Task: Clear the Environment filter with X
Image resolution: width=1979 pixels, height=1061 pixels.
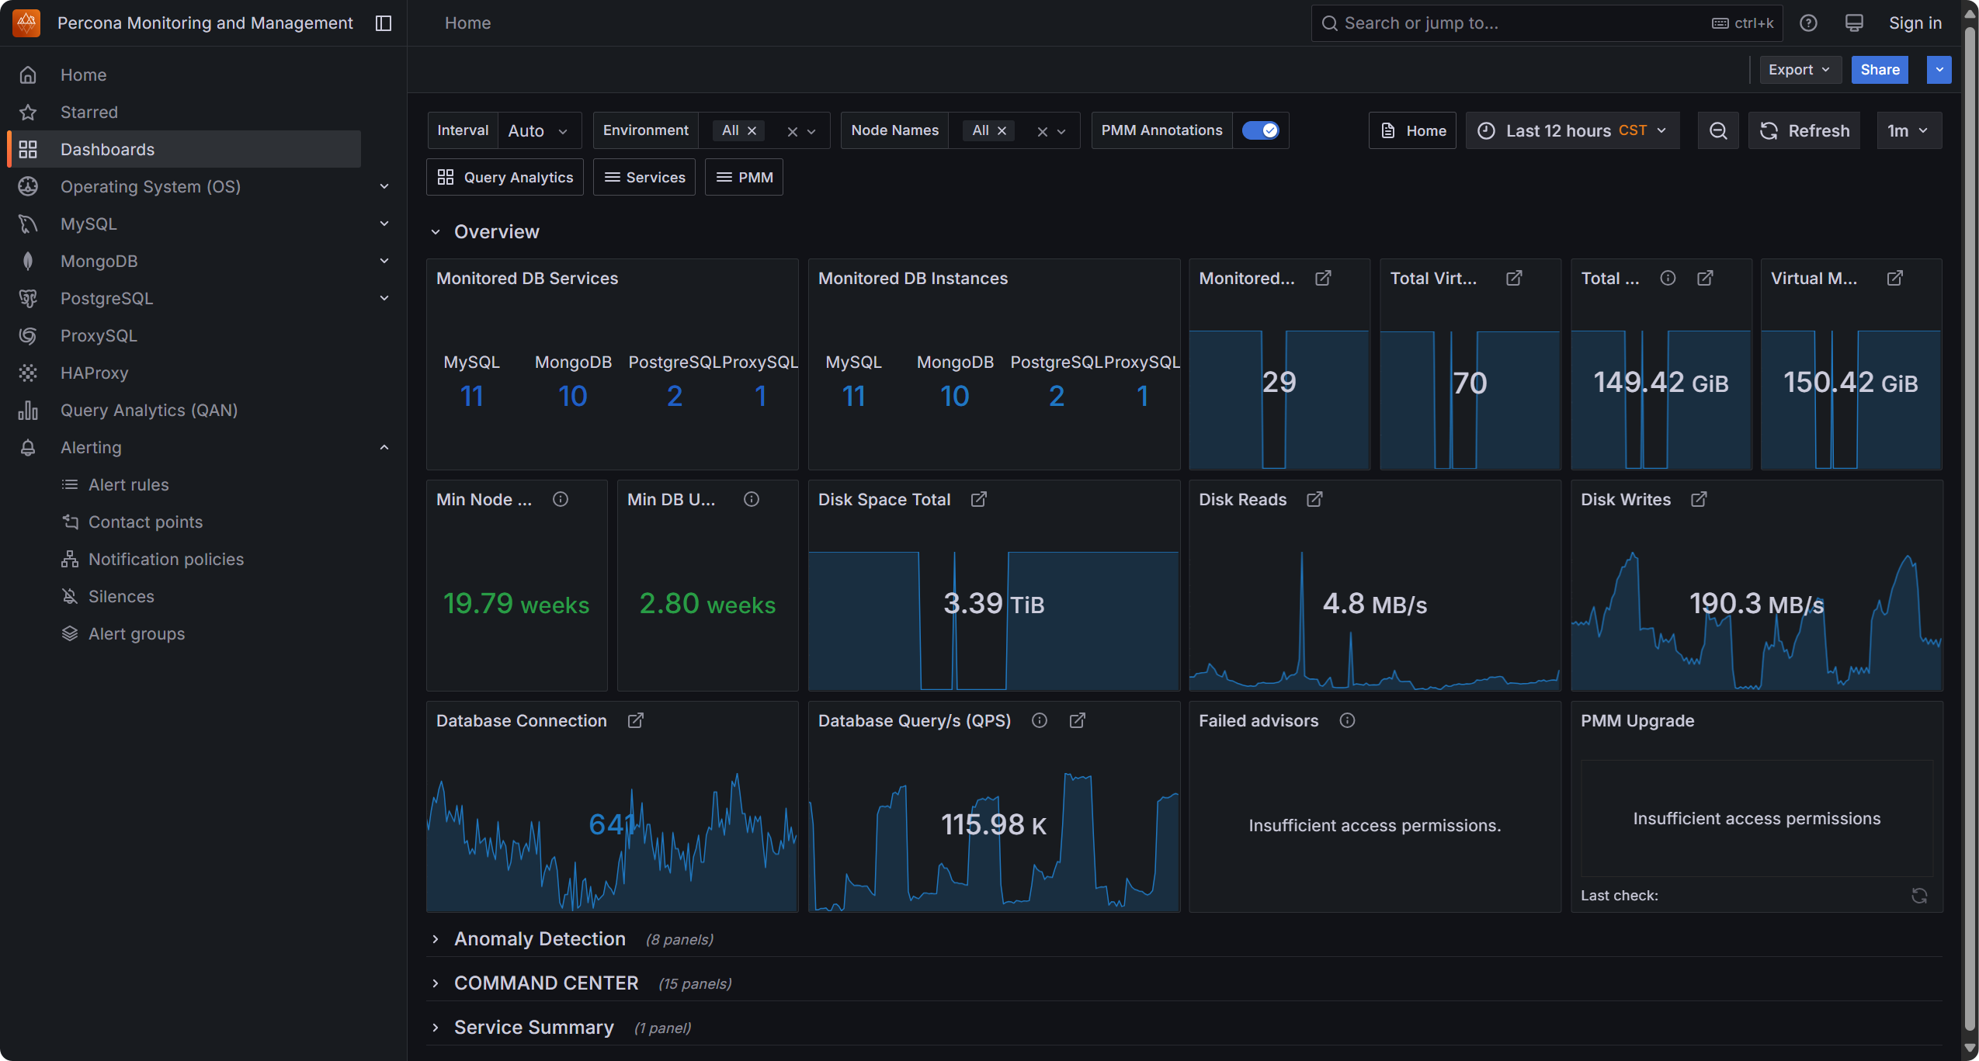Action: pyautogui.click(x=793, y=131)
